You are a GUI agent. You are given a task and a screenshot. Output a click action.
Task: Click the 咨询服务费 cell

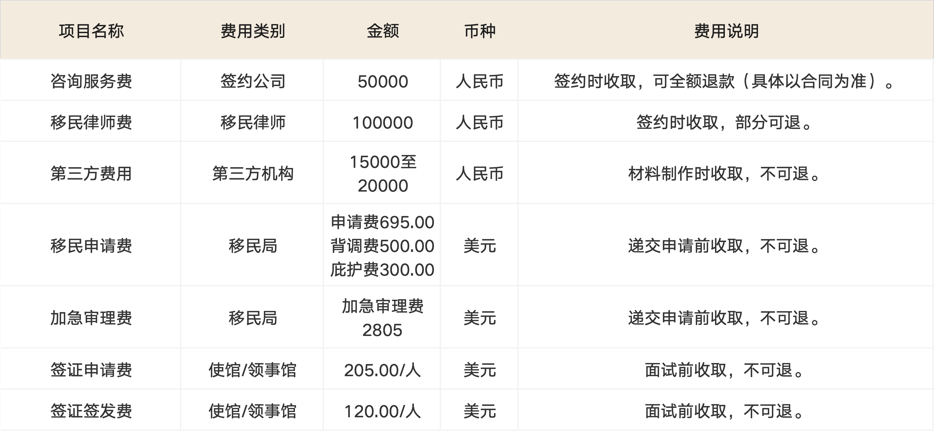91,81
